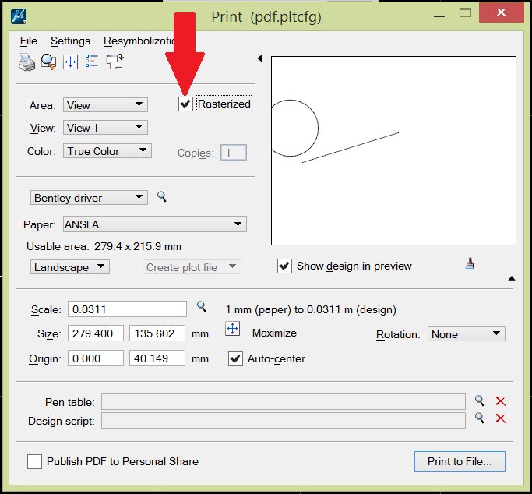
Task: Toggle Show design in preview checkbox
Action: coord(284,266)
